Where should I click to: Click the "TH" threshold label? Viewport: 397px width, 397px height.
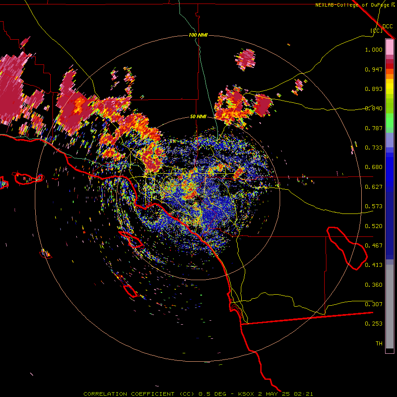point(379,344)
